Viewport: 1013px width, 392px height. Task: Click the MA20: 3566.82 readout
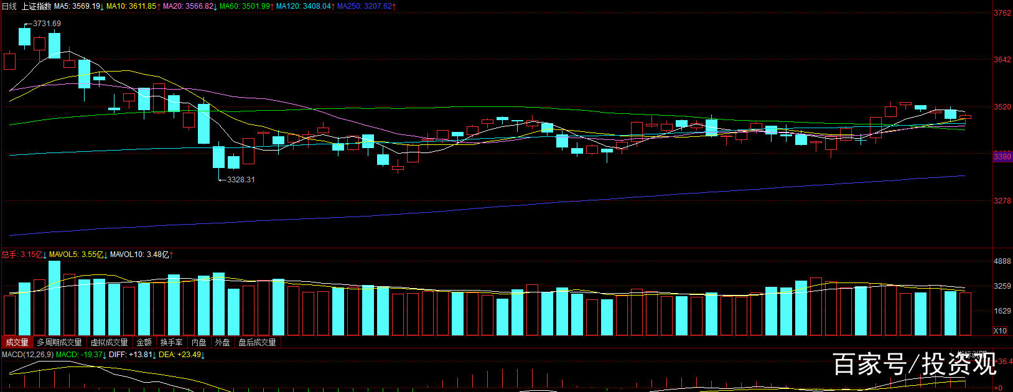188,6
